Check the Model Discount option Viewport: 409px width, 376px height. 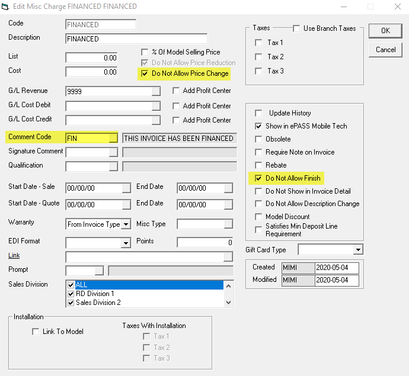coord(258,217)
